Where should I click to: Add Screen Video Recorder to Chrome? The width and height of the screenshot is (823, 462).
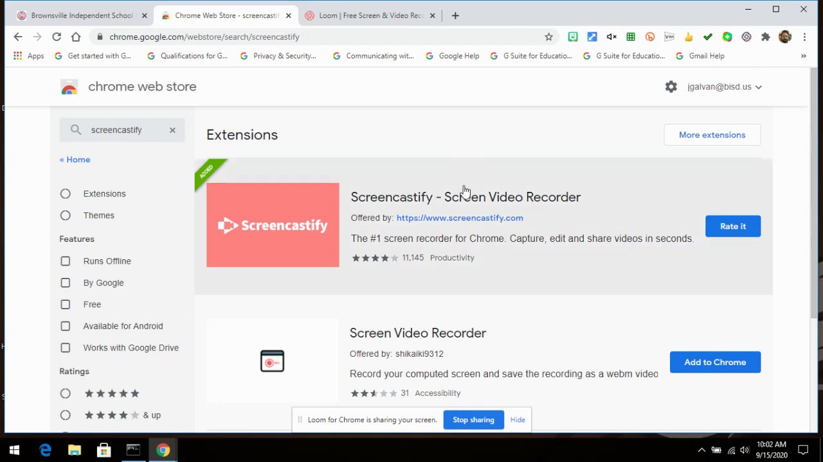pyautogui.click(x=715, y=363)
